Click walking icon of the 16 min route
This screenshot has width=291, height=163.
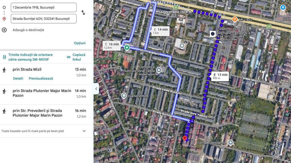click(x=4, y=111)
